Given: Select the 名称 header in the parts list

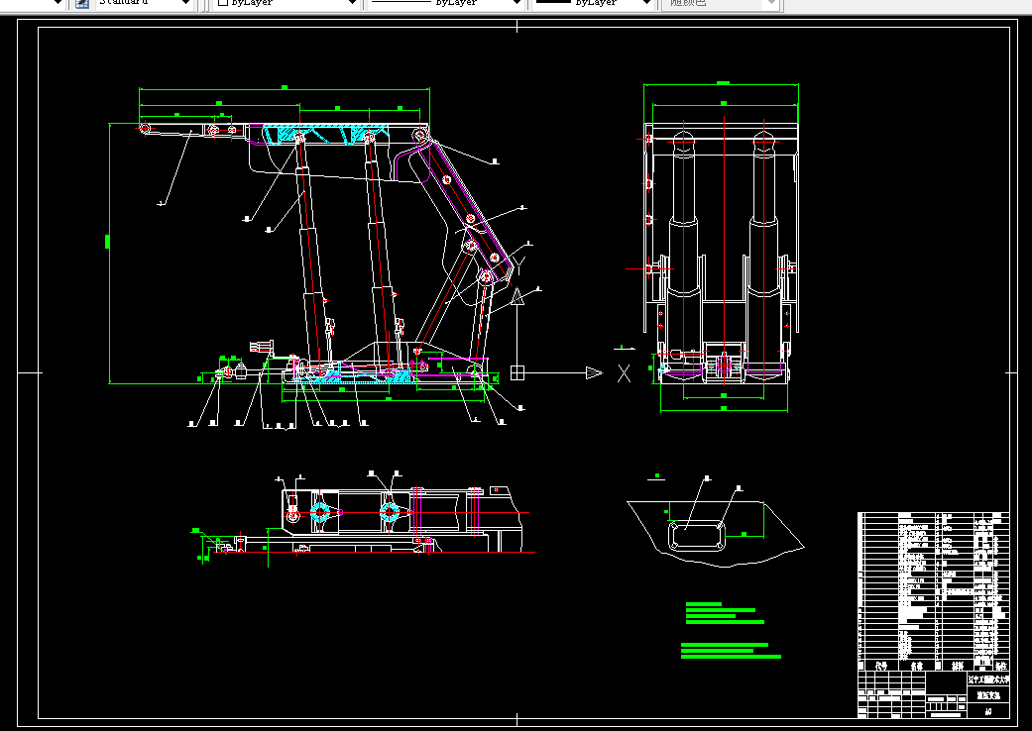Looking at the screenshot, I should [x=917, y=666].
